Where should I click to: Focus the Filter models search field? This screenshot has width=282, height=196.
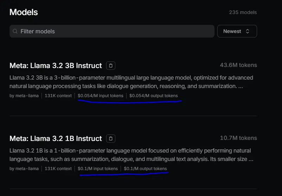[x=112, y=31]
